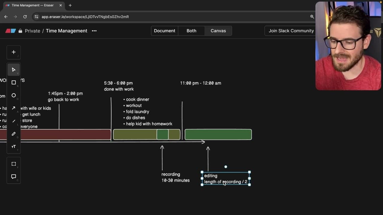Viewport: 383px width, 215px height.
Task: Select the arrow drawing tool
Action: click(x=13, y=108)
